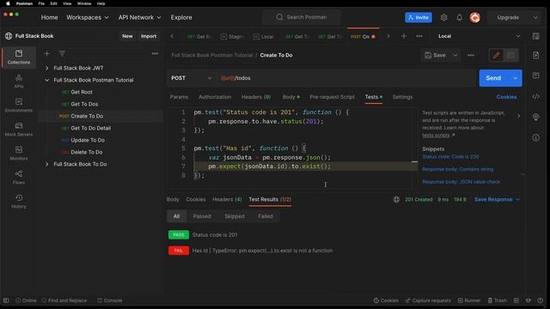This screenshot has width=550, height=309.
Task: Open request more actions ellipsis next to Save
Action: [x=471, y=55]
